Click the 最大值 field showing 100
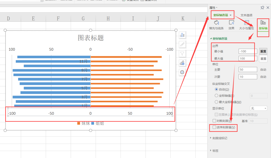This screenshot has height=158, width=271. tap(248, 58)
